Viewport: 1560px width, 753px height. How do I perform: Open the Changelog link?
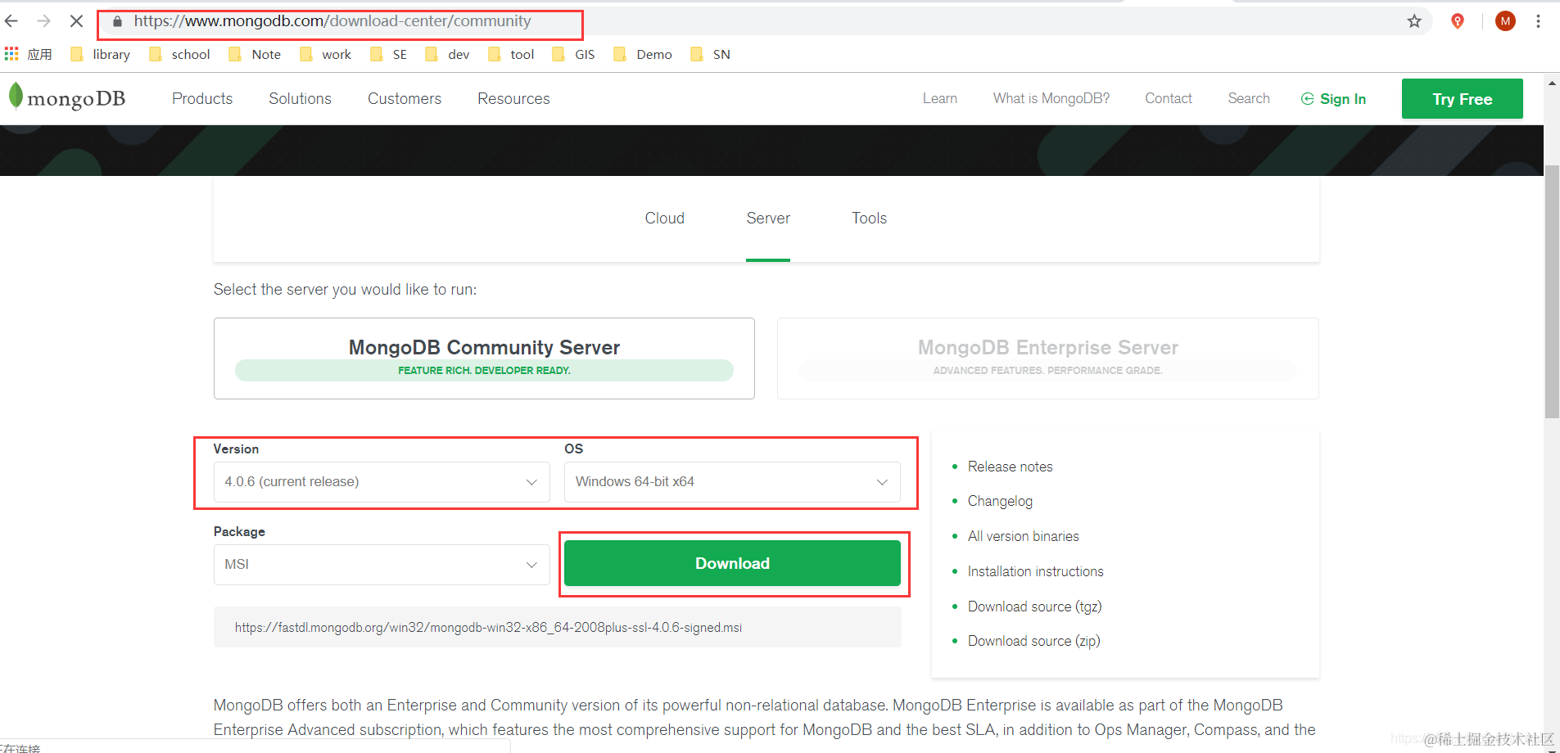click(1000, 501)
